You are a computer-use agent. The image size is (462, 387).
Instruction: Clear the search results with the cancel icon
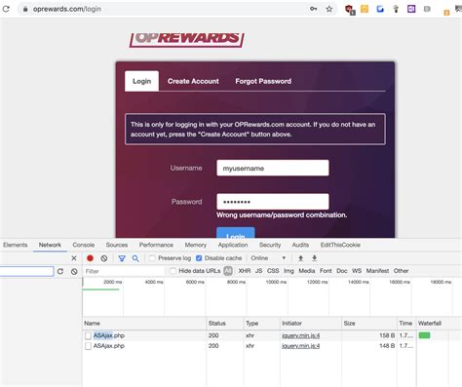tap(74, 271)
